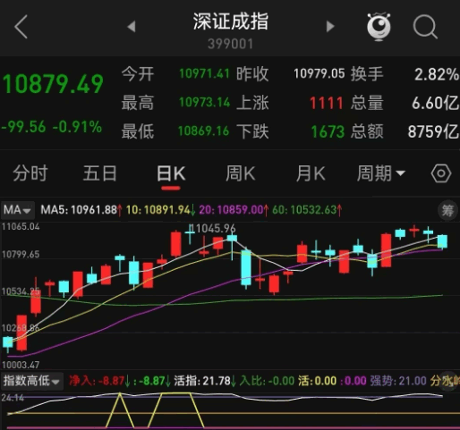Image resolution: width=460 pixels, height=430 pixels.
Task: Select the 月K tab
Action: pyautogui.click(x=311, y=173)
